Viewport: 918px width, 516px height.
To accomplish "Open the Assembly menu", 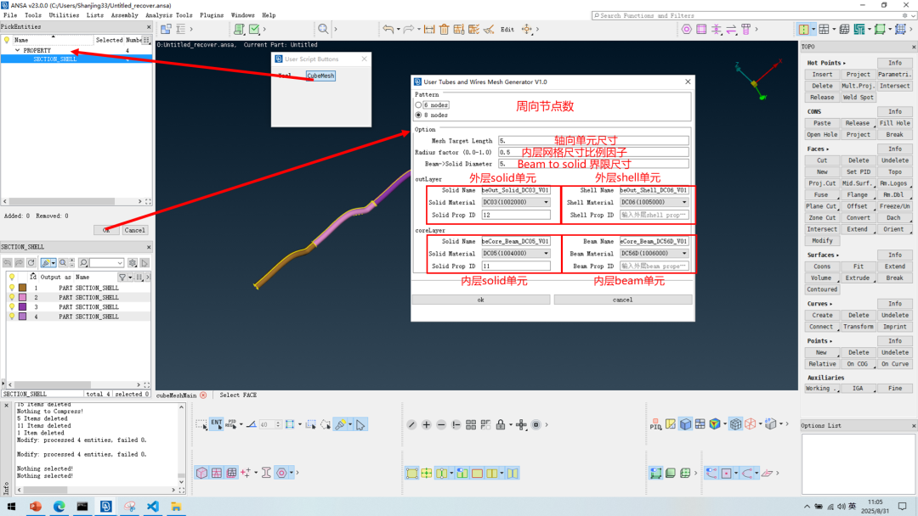I will point(124,15).
